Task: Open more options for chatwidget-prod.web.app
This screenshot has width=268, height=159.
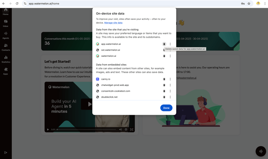Action: tap(170, 85)
